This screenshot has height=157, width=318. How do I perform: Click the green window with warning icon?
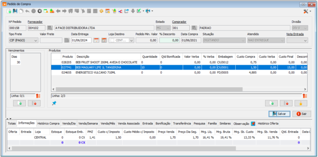click(46, 11)
